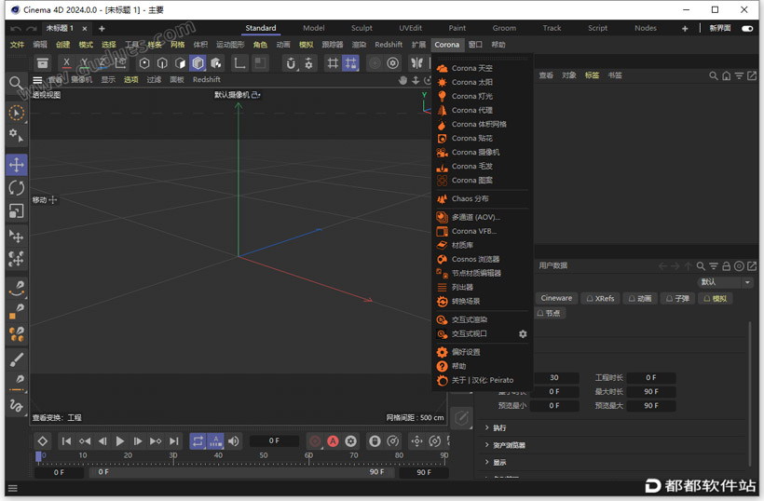Open Corona VFB... menu entry

coord(473,231)
